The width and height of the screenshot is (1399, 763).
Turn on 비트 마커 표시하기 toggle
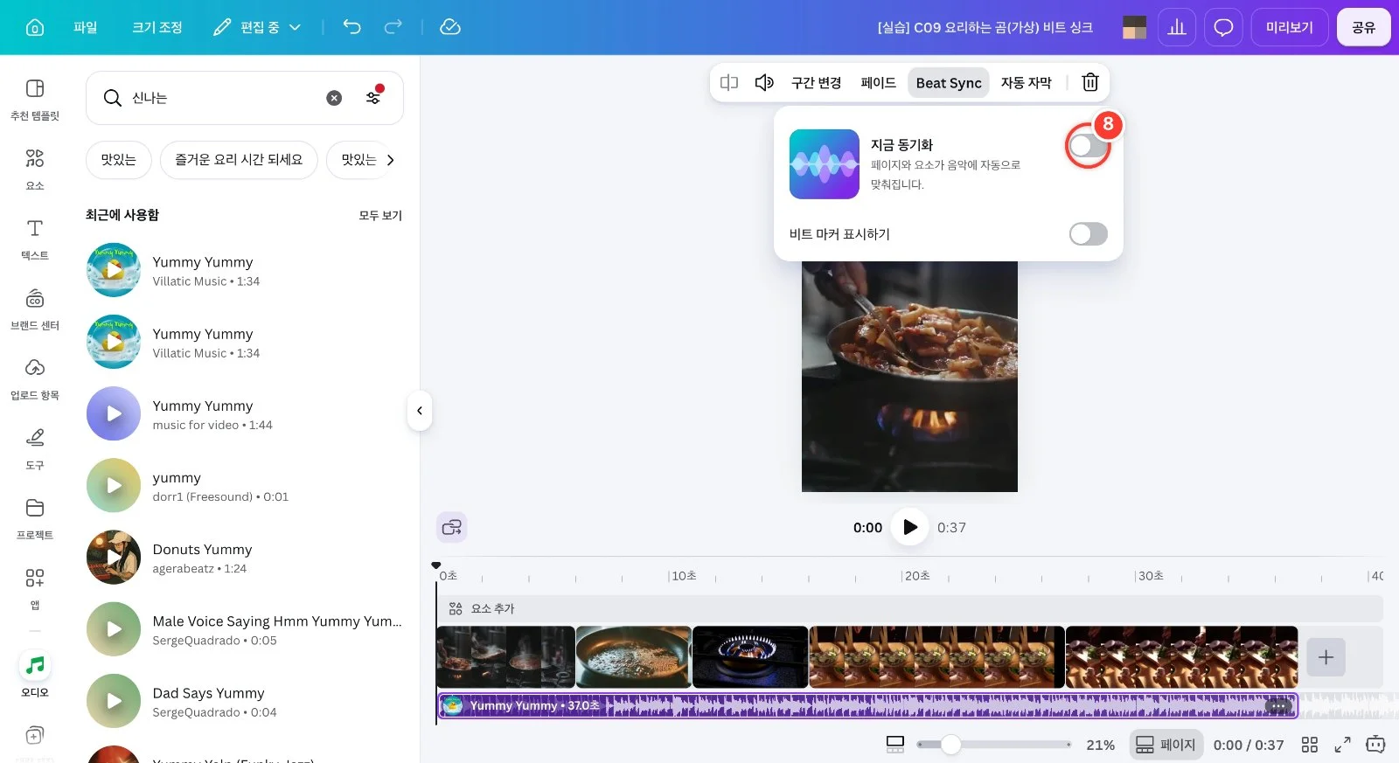tap(1088, 233)
